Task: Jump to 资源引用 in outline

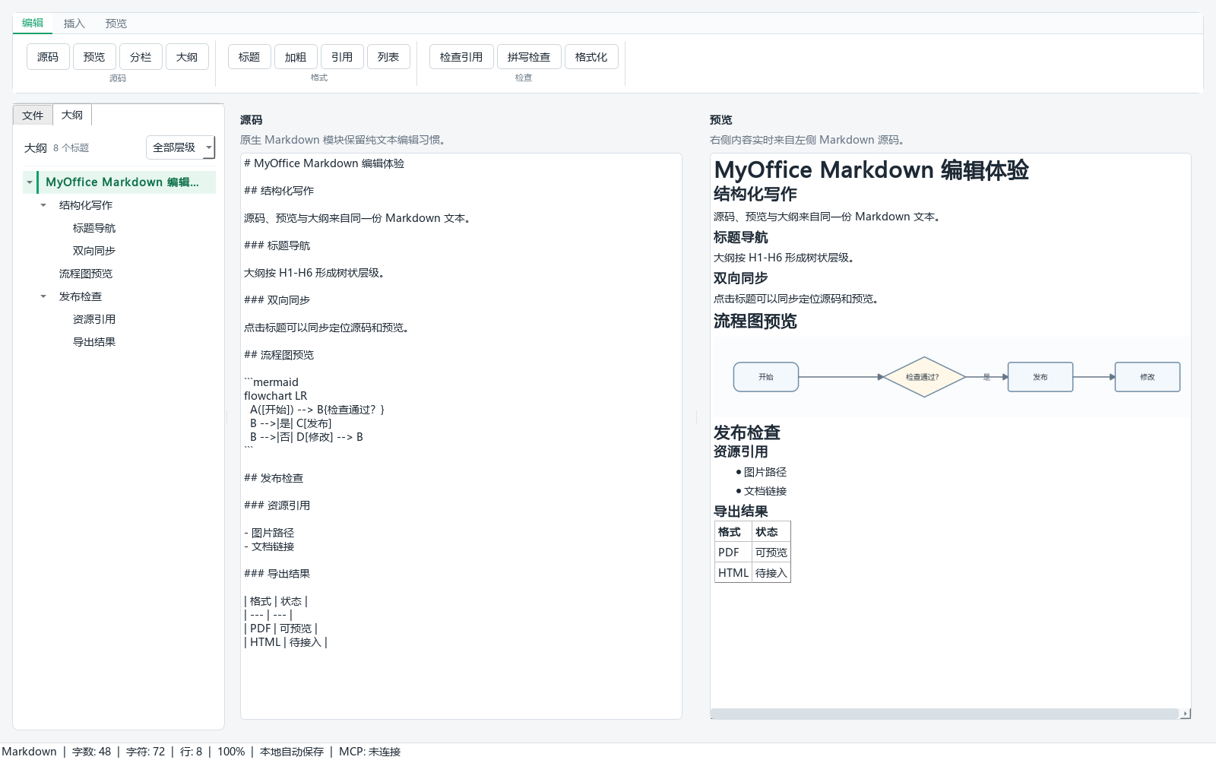Action: pyautogui.click(x=94, y=319)
